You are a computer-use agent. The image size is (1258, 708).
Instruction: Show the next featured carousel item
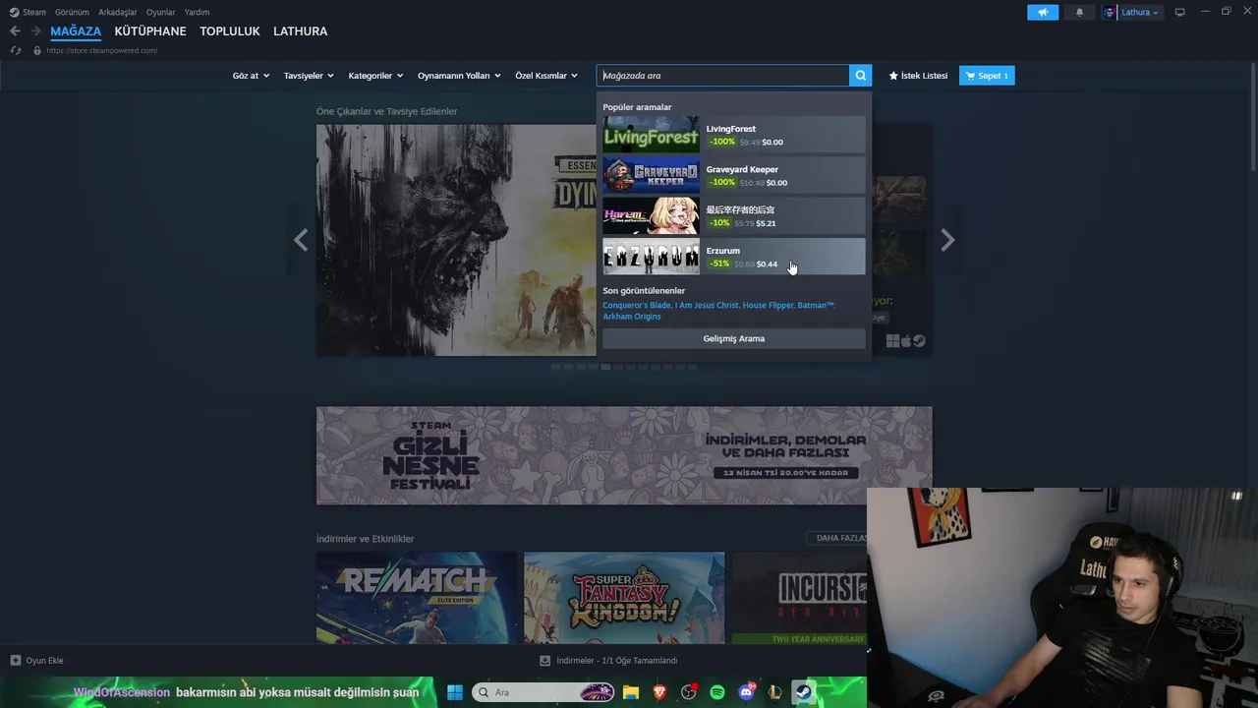click(x=947, y=240)
